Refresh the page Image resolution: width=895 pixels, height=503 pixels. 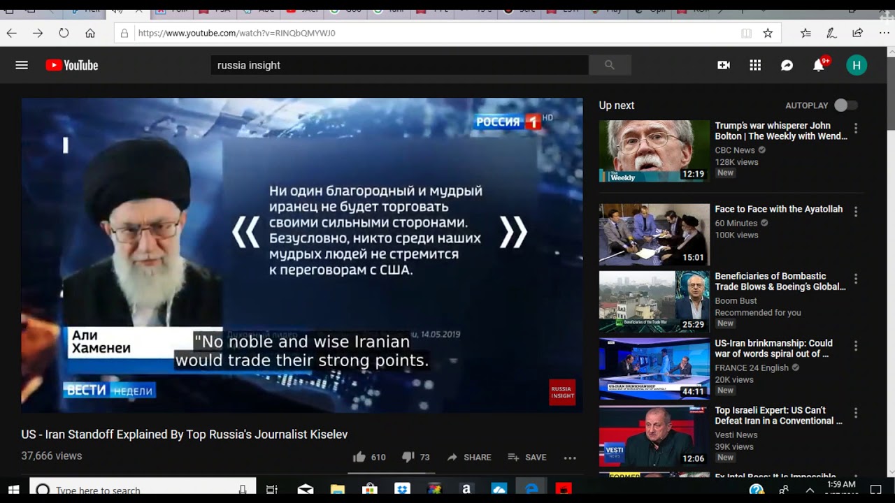(x=64, y=33)
